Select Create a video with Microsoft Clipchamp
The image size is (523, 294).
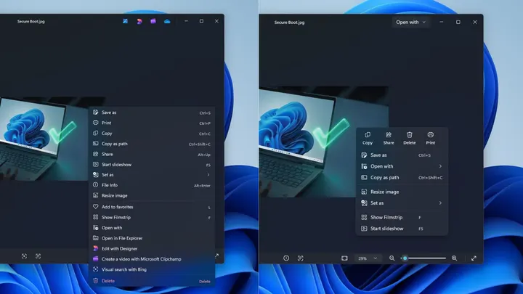click(x=152, y=259)
